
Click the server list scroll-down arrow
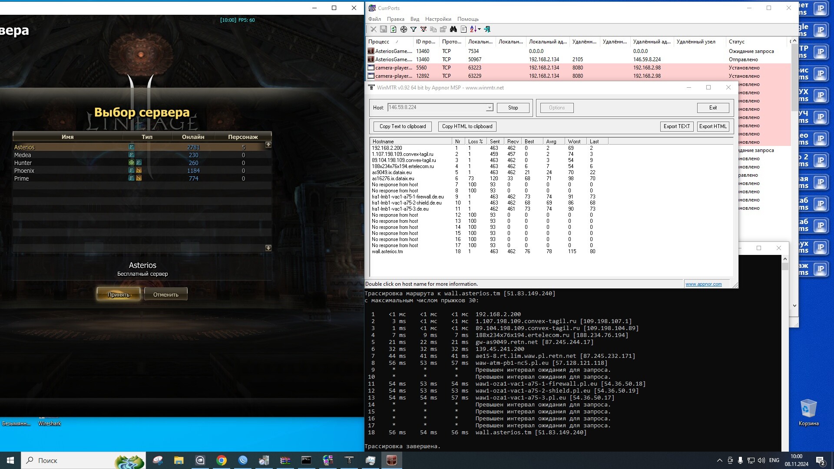pyautogui.click(x=268, y=248)
